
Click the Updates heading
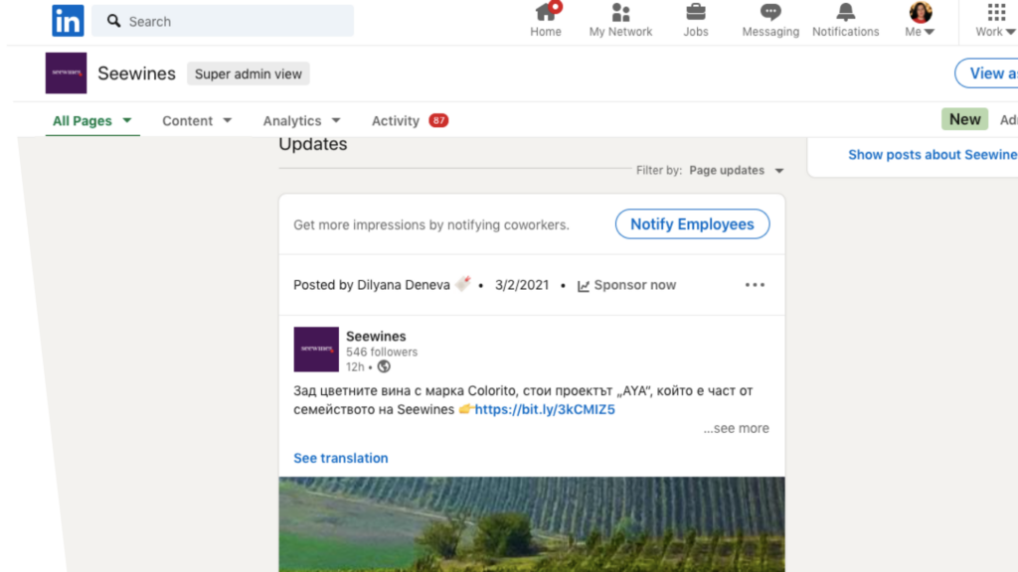coord(313,144)
